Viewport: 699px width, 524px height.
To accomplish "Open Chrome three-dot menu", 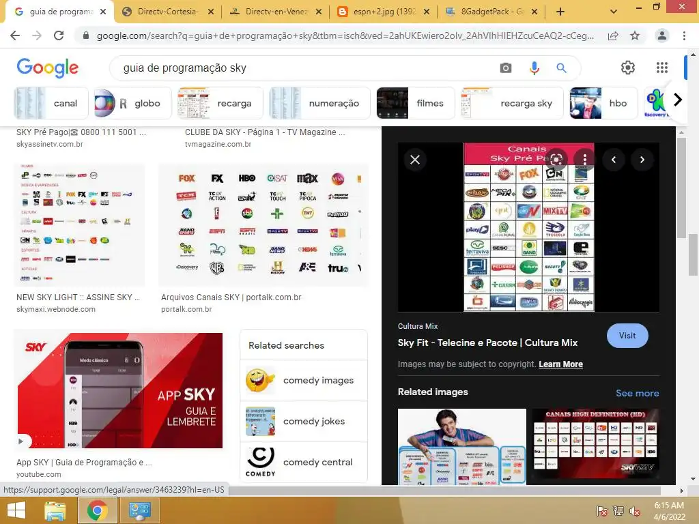I will click(x=684, y=35).
